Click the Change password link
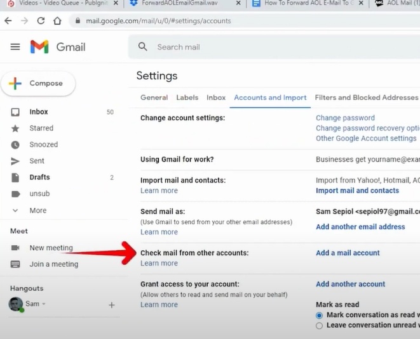 click(x=345, y=118)
